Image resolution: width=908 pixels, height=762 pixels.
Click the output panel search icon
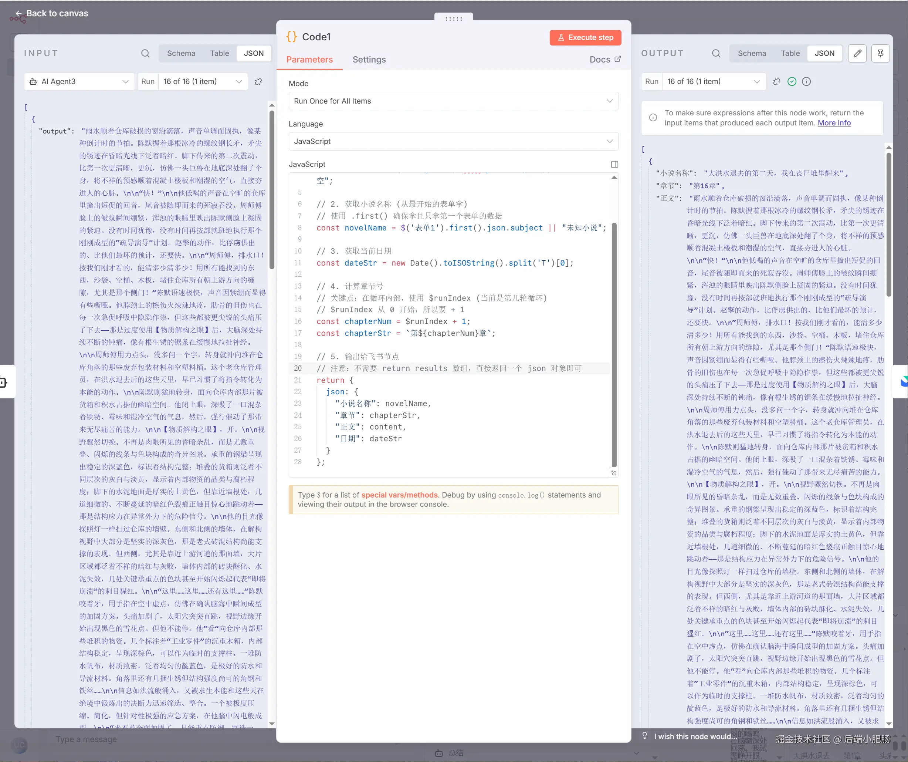click(x=716, y=53)
